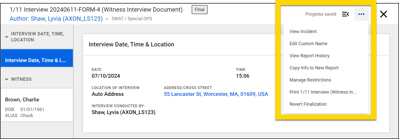
Task: Click the Interview Date, Time & Location heading
Action: pyautogui.click(x=131, y=44)
